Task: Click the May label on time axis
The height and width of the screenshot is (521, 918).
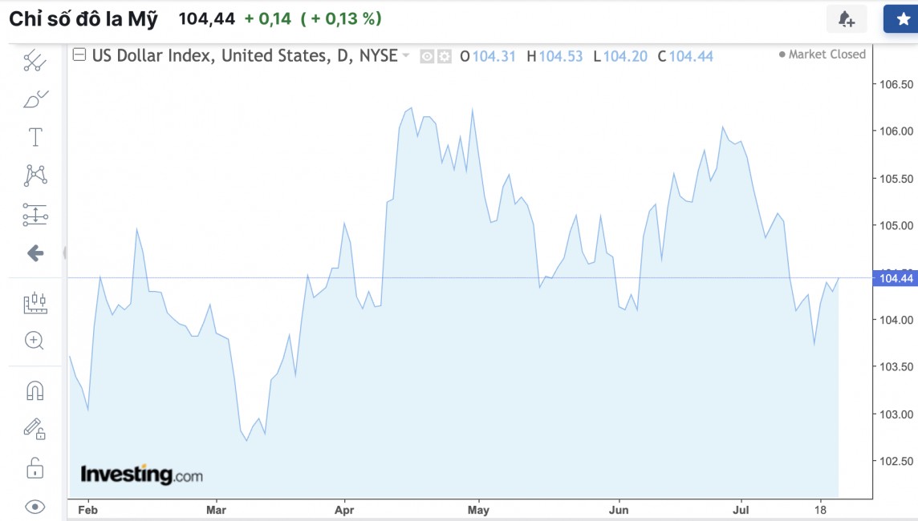Action: pos(478,510)
